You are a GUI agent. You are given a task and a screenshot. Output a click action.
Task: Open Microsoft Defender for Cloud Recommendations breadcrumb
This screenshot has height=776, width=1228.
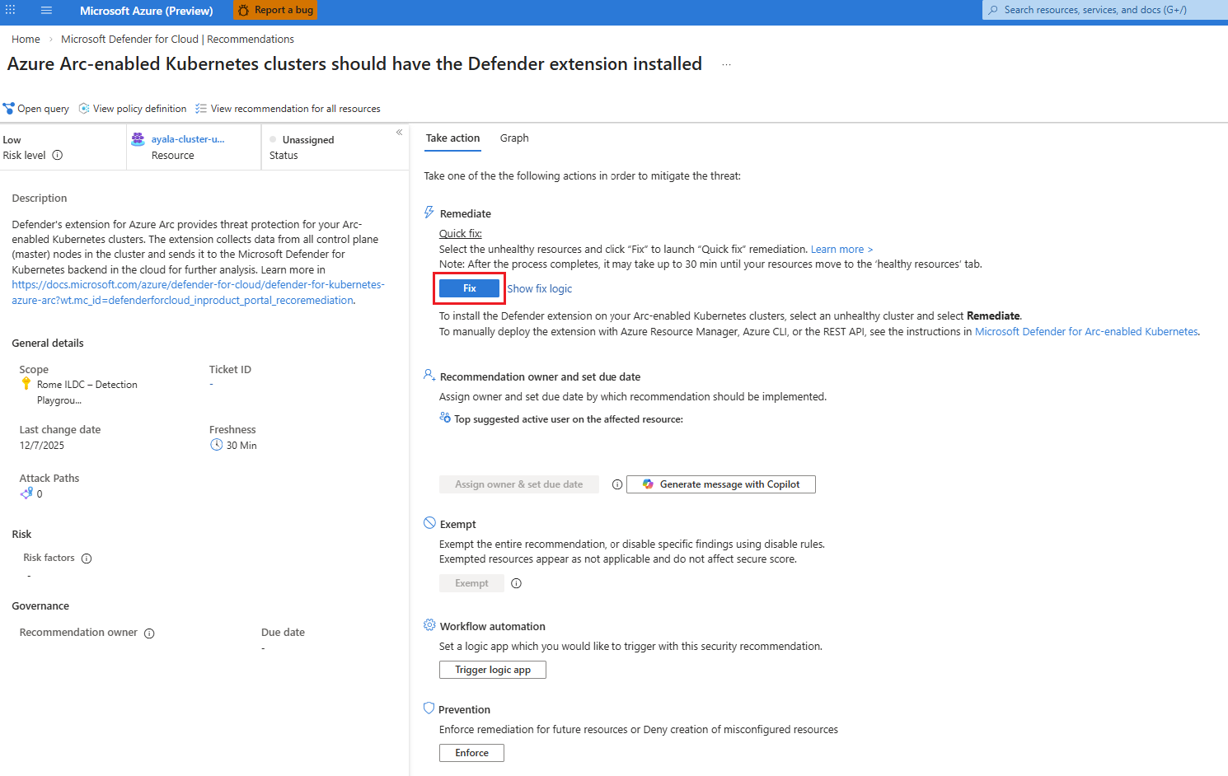tap(177, 39)
